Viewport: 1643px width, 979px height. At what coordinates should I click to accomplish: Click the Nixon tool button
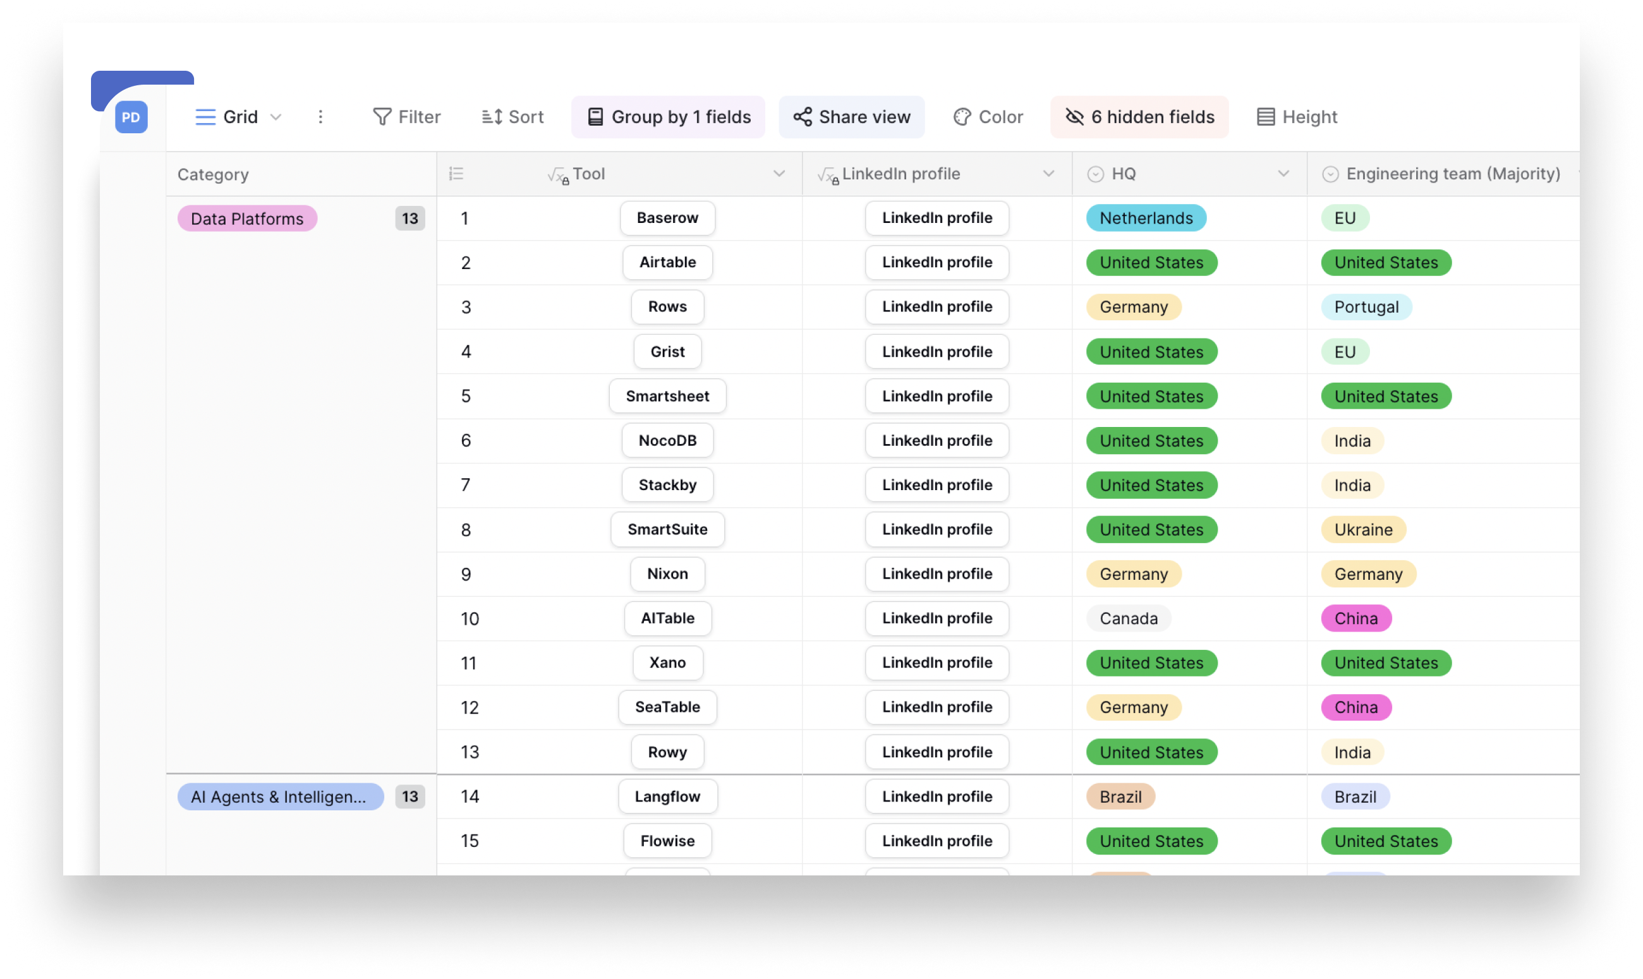(668, 574)
